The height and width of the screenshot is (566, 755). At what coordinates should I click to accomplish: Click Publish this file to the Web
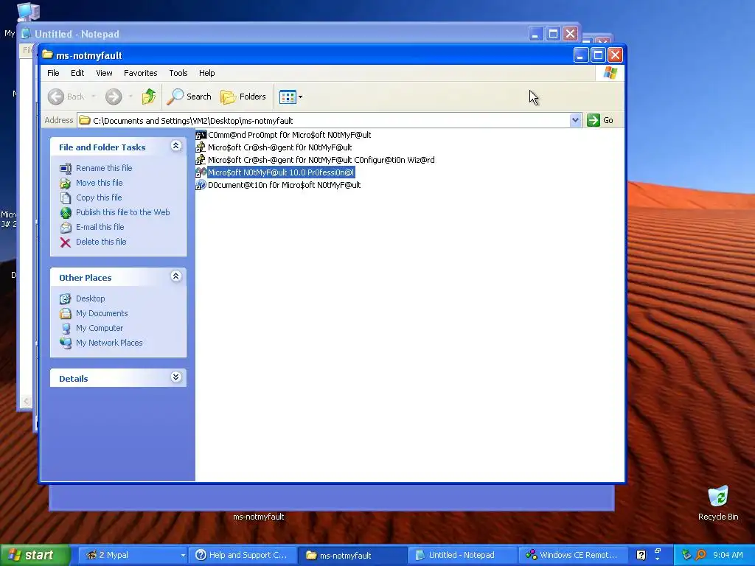(x=123, y=212)
